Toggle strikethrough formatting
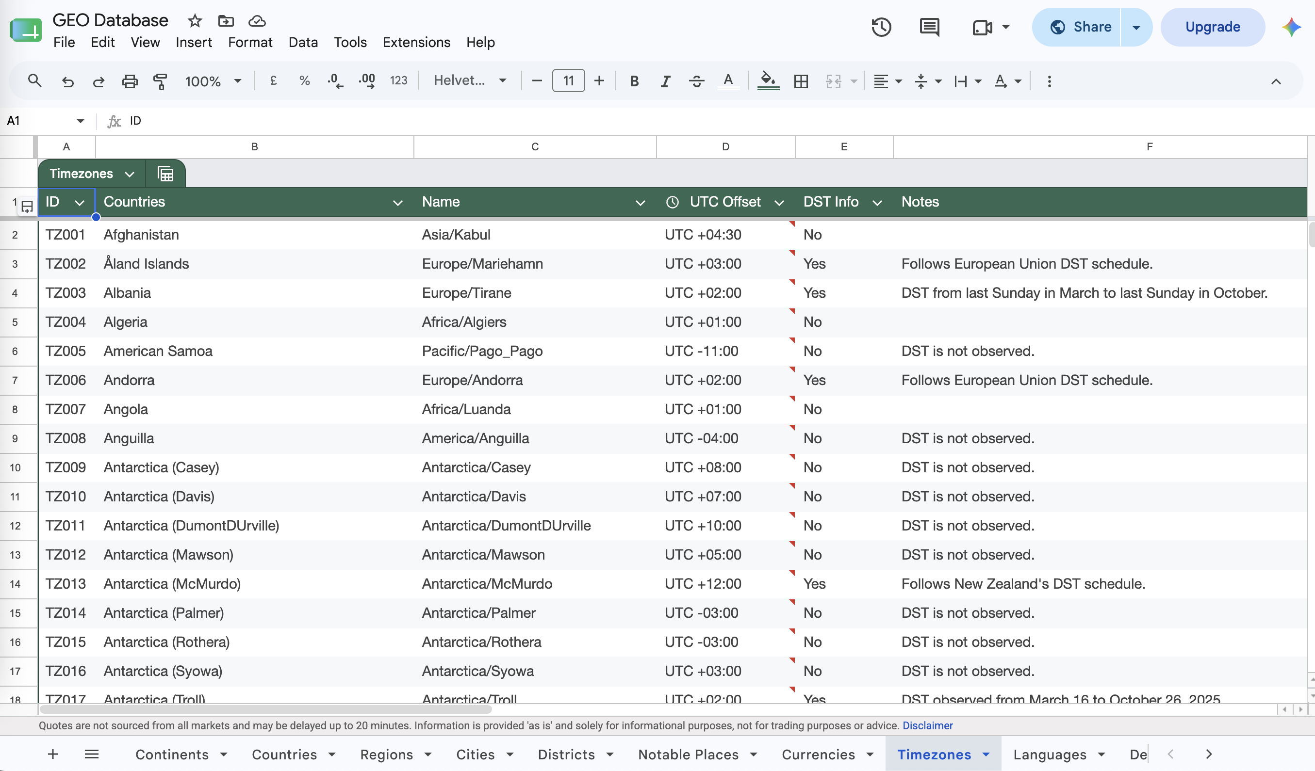This screenshot has width=1315, height=771. 696,81
